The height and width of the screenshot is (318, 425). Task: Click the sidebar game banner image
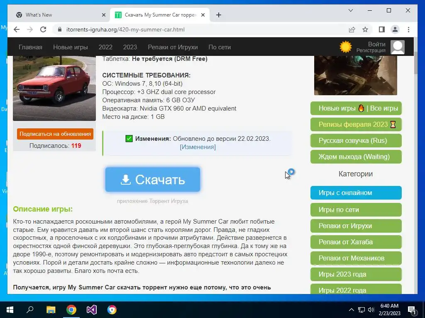[355, 75]
